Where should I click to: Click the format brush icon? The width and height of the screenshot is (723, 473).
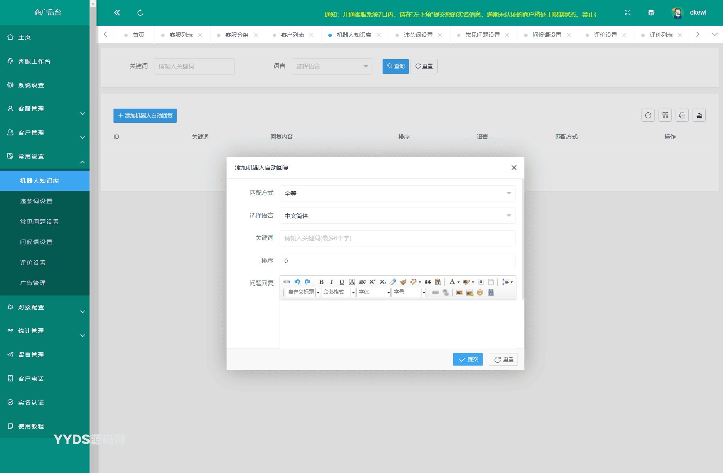tap(403, 282)
